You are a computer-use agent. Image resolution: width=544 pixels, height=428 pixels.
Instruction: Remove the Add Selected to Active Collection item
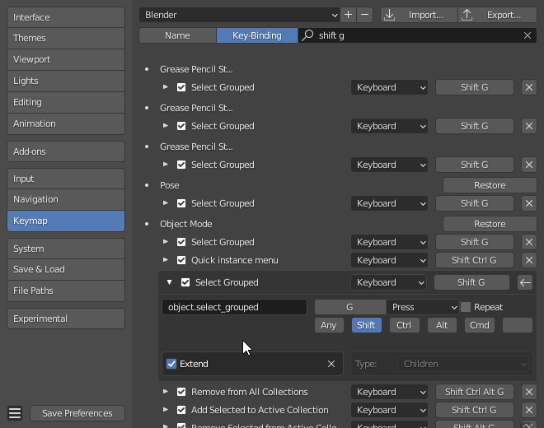click(529, 410)
